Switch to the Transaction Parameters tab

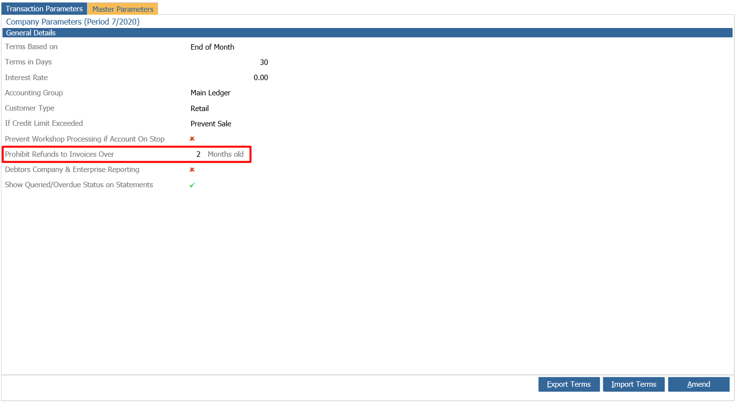44,9
